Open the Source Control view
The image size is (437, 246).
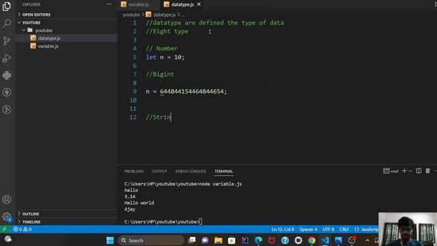pos(7,41)
